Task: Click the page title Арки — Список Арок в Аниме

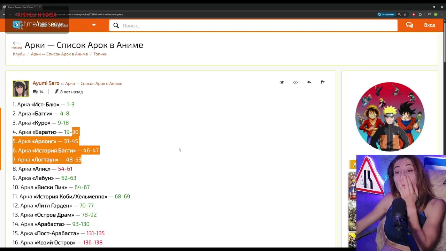Action: [84, 45]
